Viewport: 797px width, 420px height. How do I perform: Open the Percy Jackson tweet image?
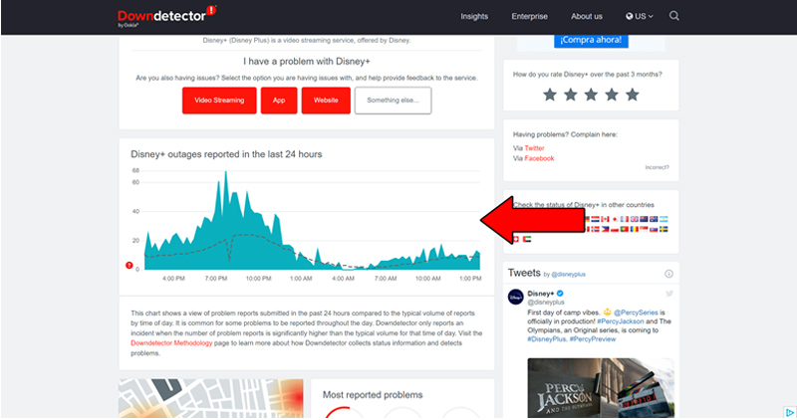[601, 388]
